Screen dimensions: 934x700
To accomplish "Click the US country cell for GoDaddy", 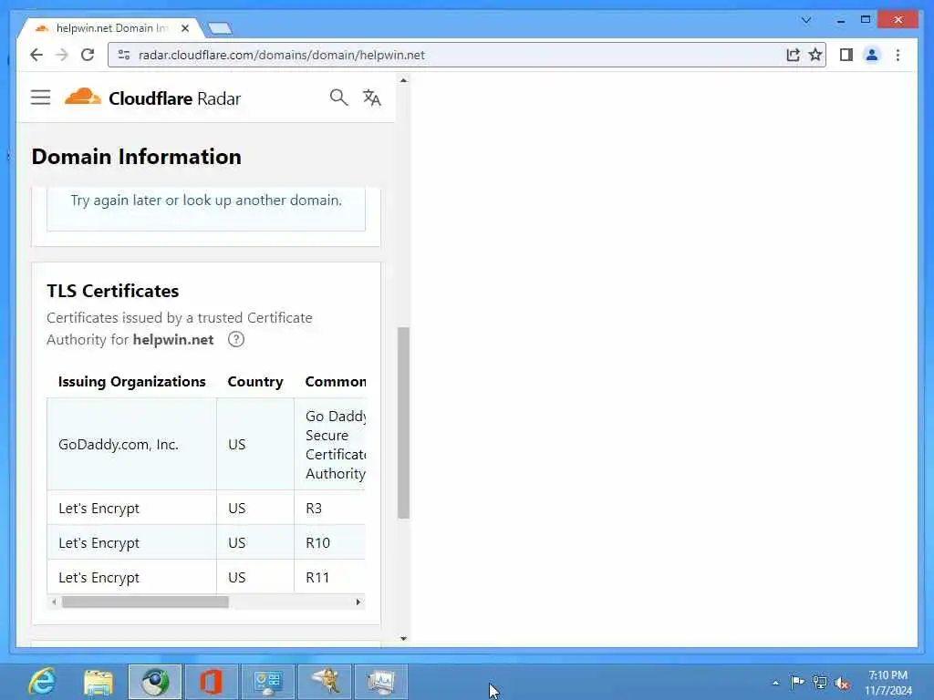I will click(255, 444).
